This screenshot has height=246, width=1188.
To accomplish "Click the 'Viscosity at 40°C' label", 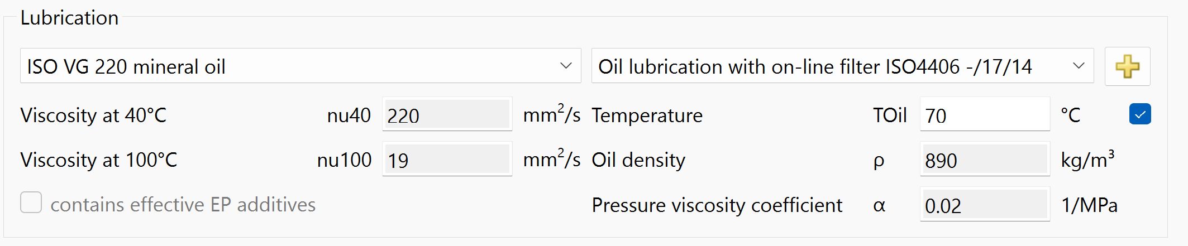I will tap(93, 115).
